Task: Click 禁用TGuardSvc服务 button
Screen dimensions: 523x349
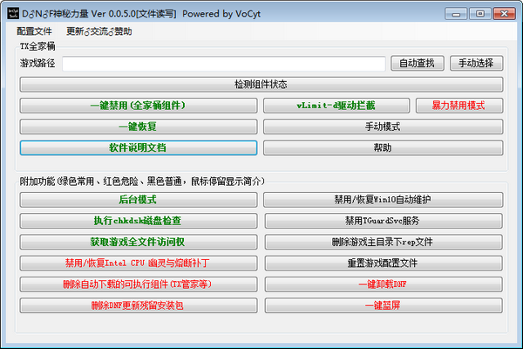Action: click(384, 221)
